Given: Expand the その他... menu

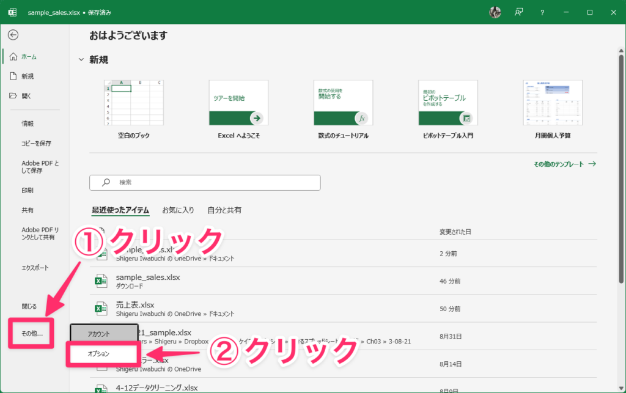Looking at the screenshot, I should [32, 333].
